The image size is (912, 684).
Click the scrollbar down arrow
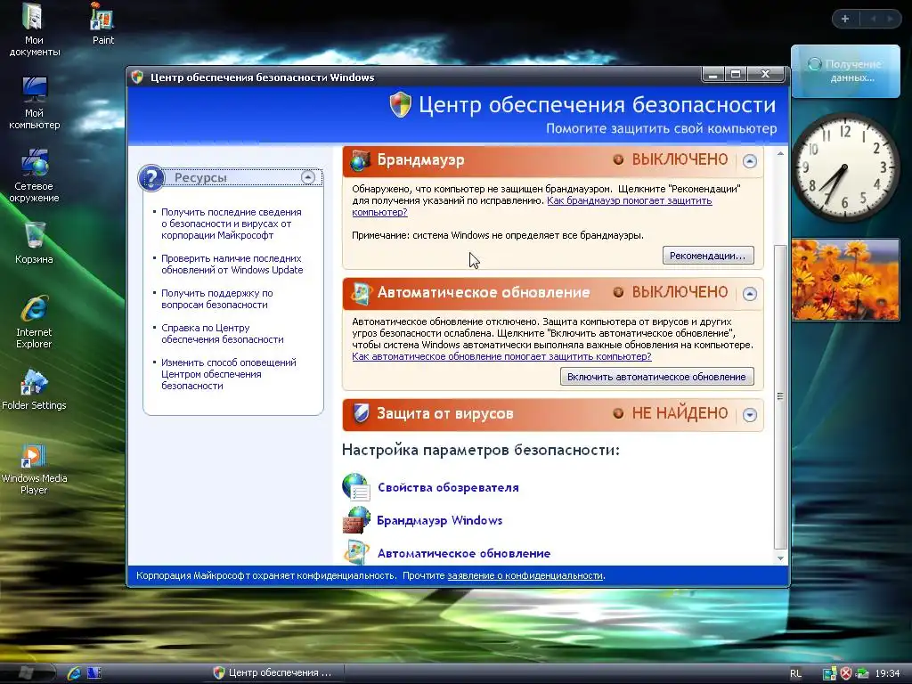click(780, 558)
